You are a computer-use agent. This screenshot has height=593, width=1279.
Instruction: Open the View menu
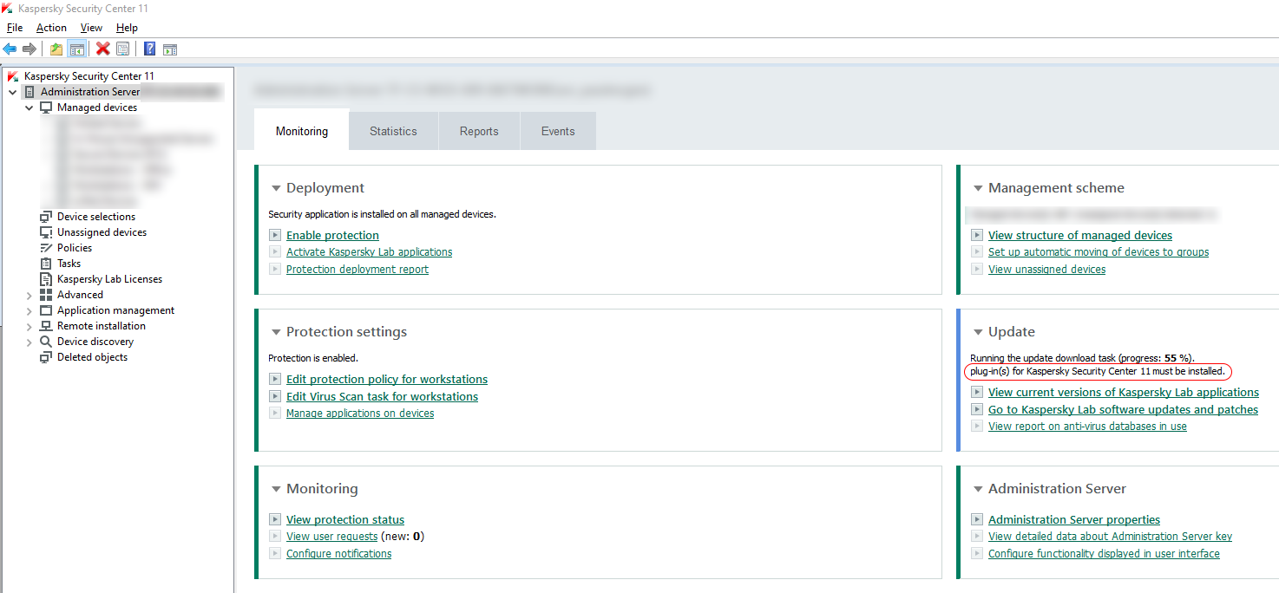(x=91, y=28)
